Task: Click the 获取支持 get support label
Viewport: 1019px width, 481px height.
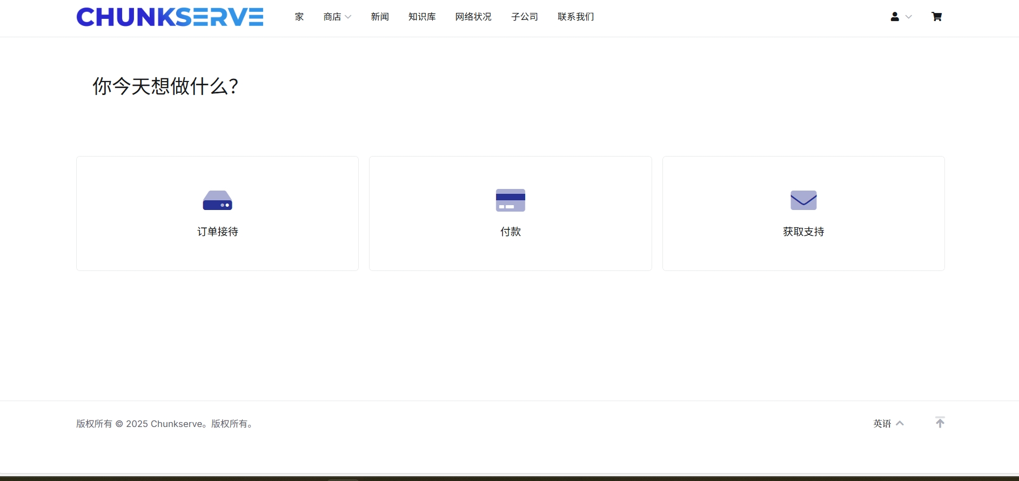Action: tap(803, 232)
